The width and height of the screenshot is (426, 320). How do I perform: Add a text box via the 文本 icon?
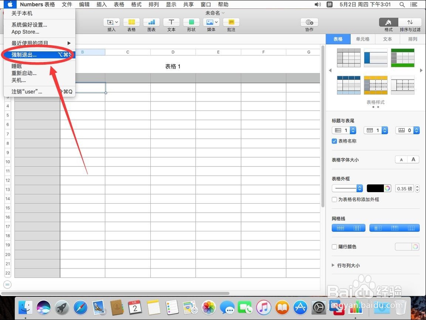(x=171, y=22)
